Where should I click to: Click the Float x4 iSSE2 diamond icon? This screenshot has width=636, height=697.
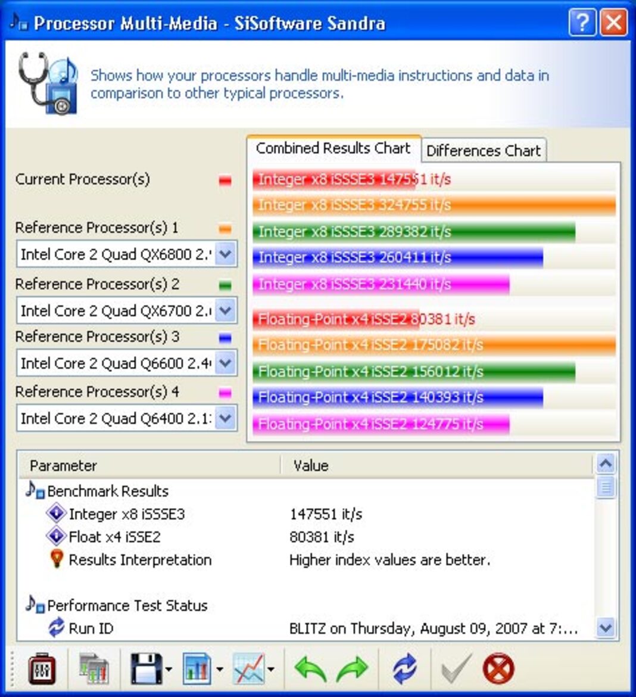pos(57,536)
